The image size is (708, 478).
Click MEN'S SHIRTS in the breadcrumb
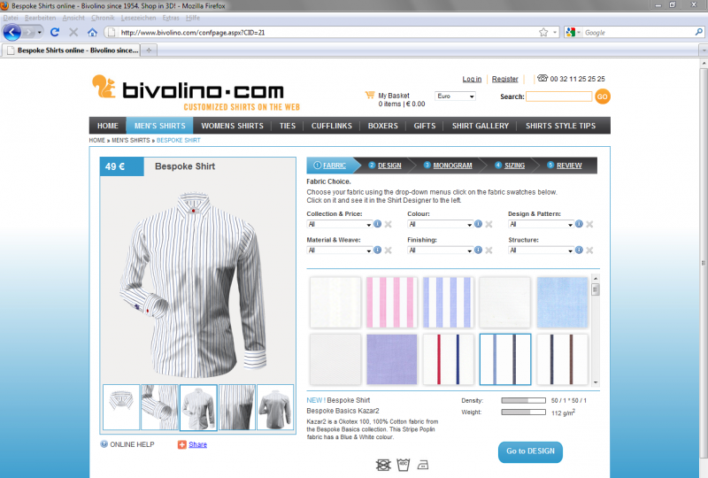click(130, 141)
